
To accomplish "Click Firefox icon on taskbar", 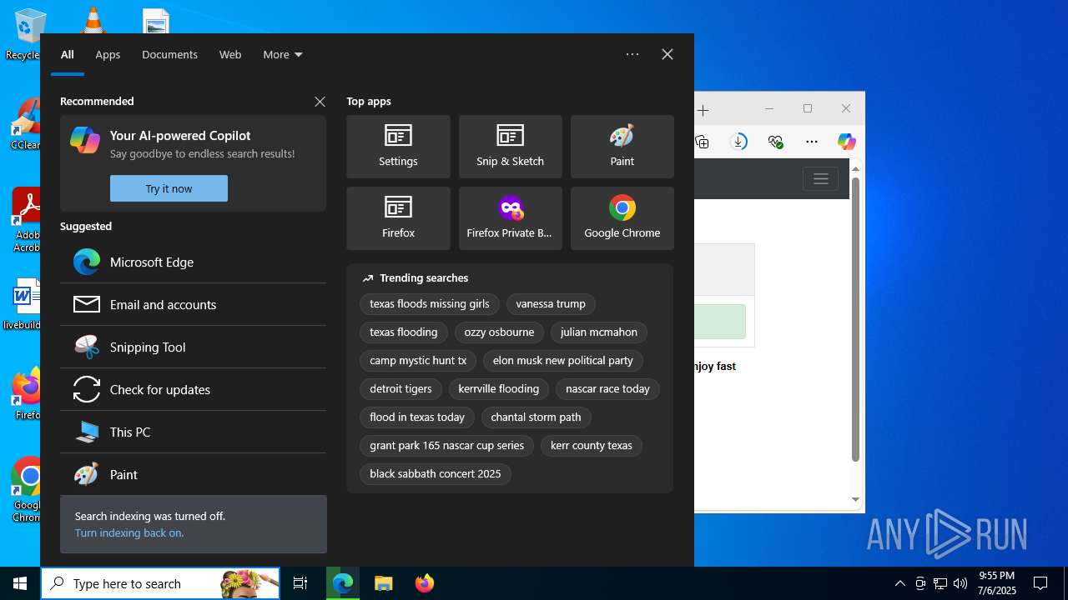I will [x=424, y=583].
